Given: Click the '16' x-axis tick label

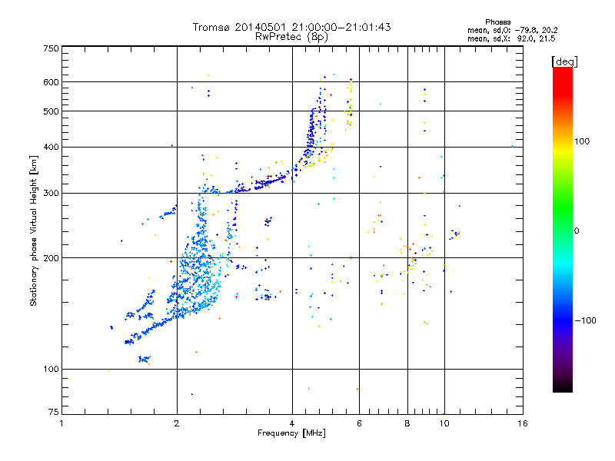Looking at the screenshot, I should pos(523,423).
